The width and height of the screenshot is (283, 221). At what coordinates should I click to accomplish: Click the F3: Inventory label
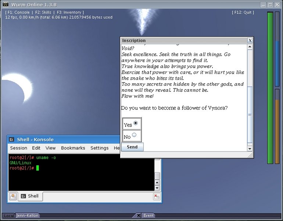click(69, 12)
